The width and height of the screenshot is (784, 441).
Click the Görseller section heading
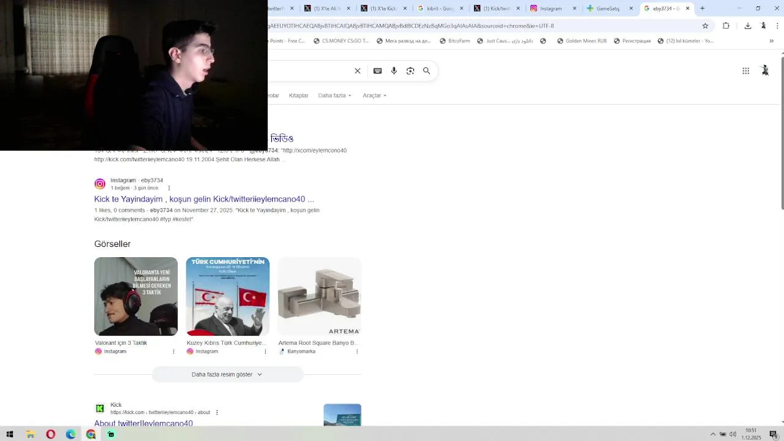(113, 244)
